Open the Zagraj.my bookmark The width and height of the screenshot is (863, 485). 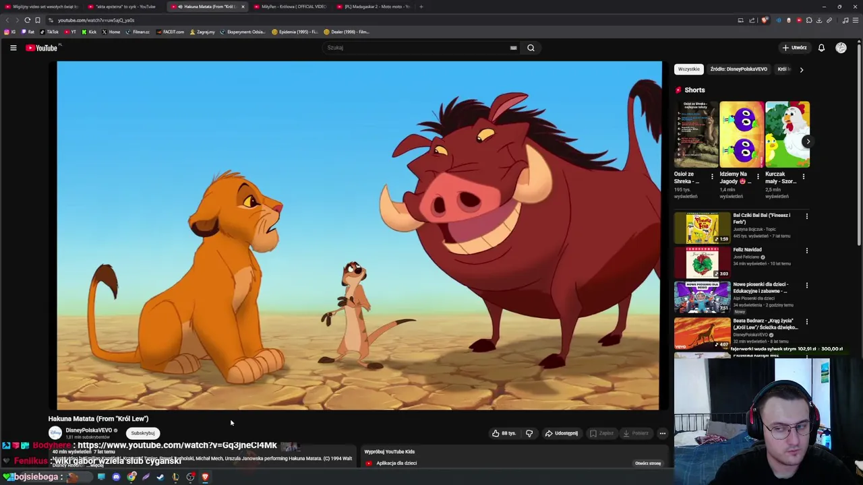click(x=202, y=32)
